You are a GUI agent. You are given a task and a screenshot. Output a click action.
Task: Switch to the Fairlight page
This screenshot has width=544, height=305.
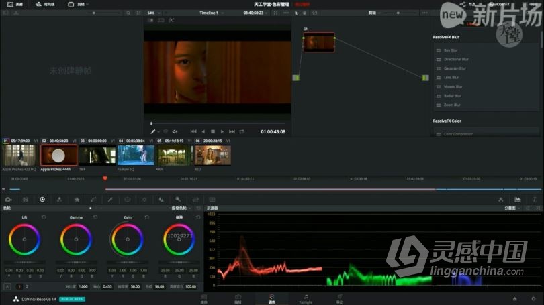tap(306, 299)
